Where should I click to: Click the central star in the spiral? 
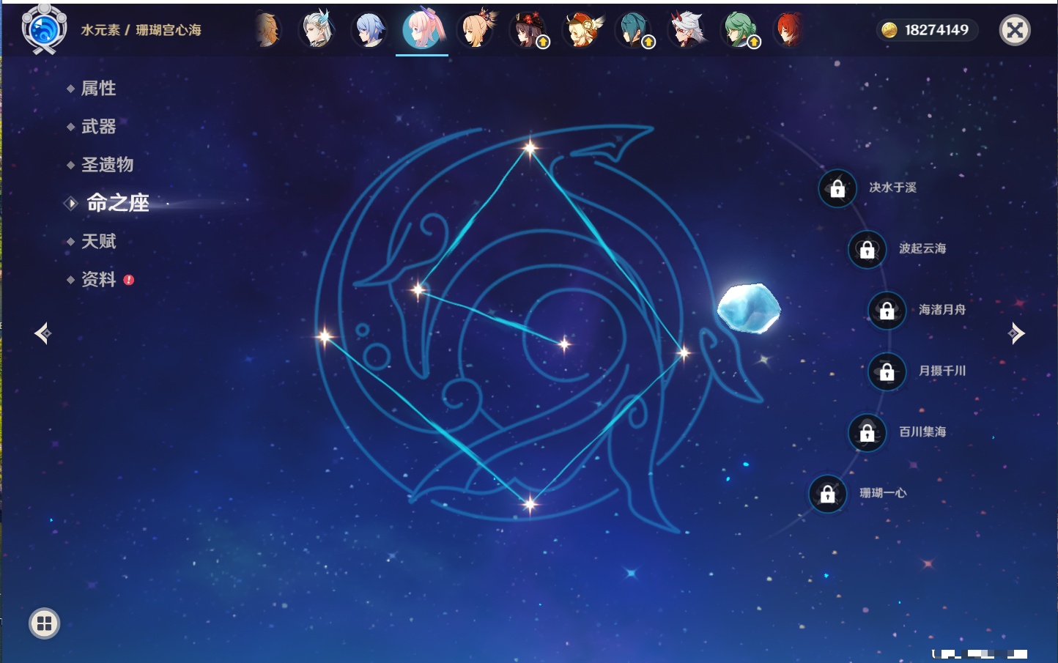pos(564,344)
